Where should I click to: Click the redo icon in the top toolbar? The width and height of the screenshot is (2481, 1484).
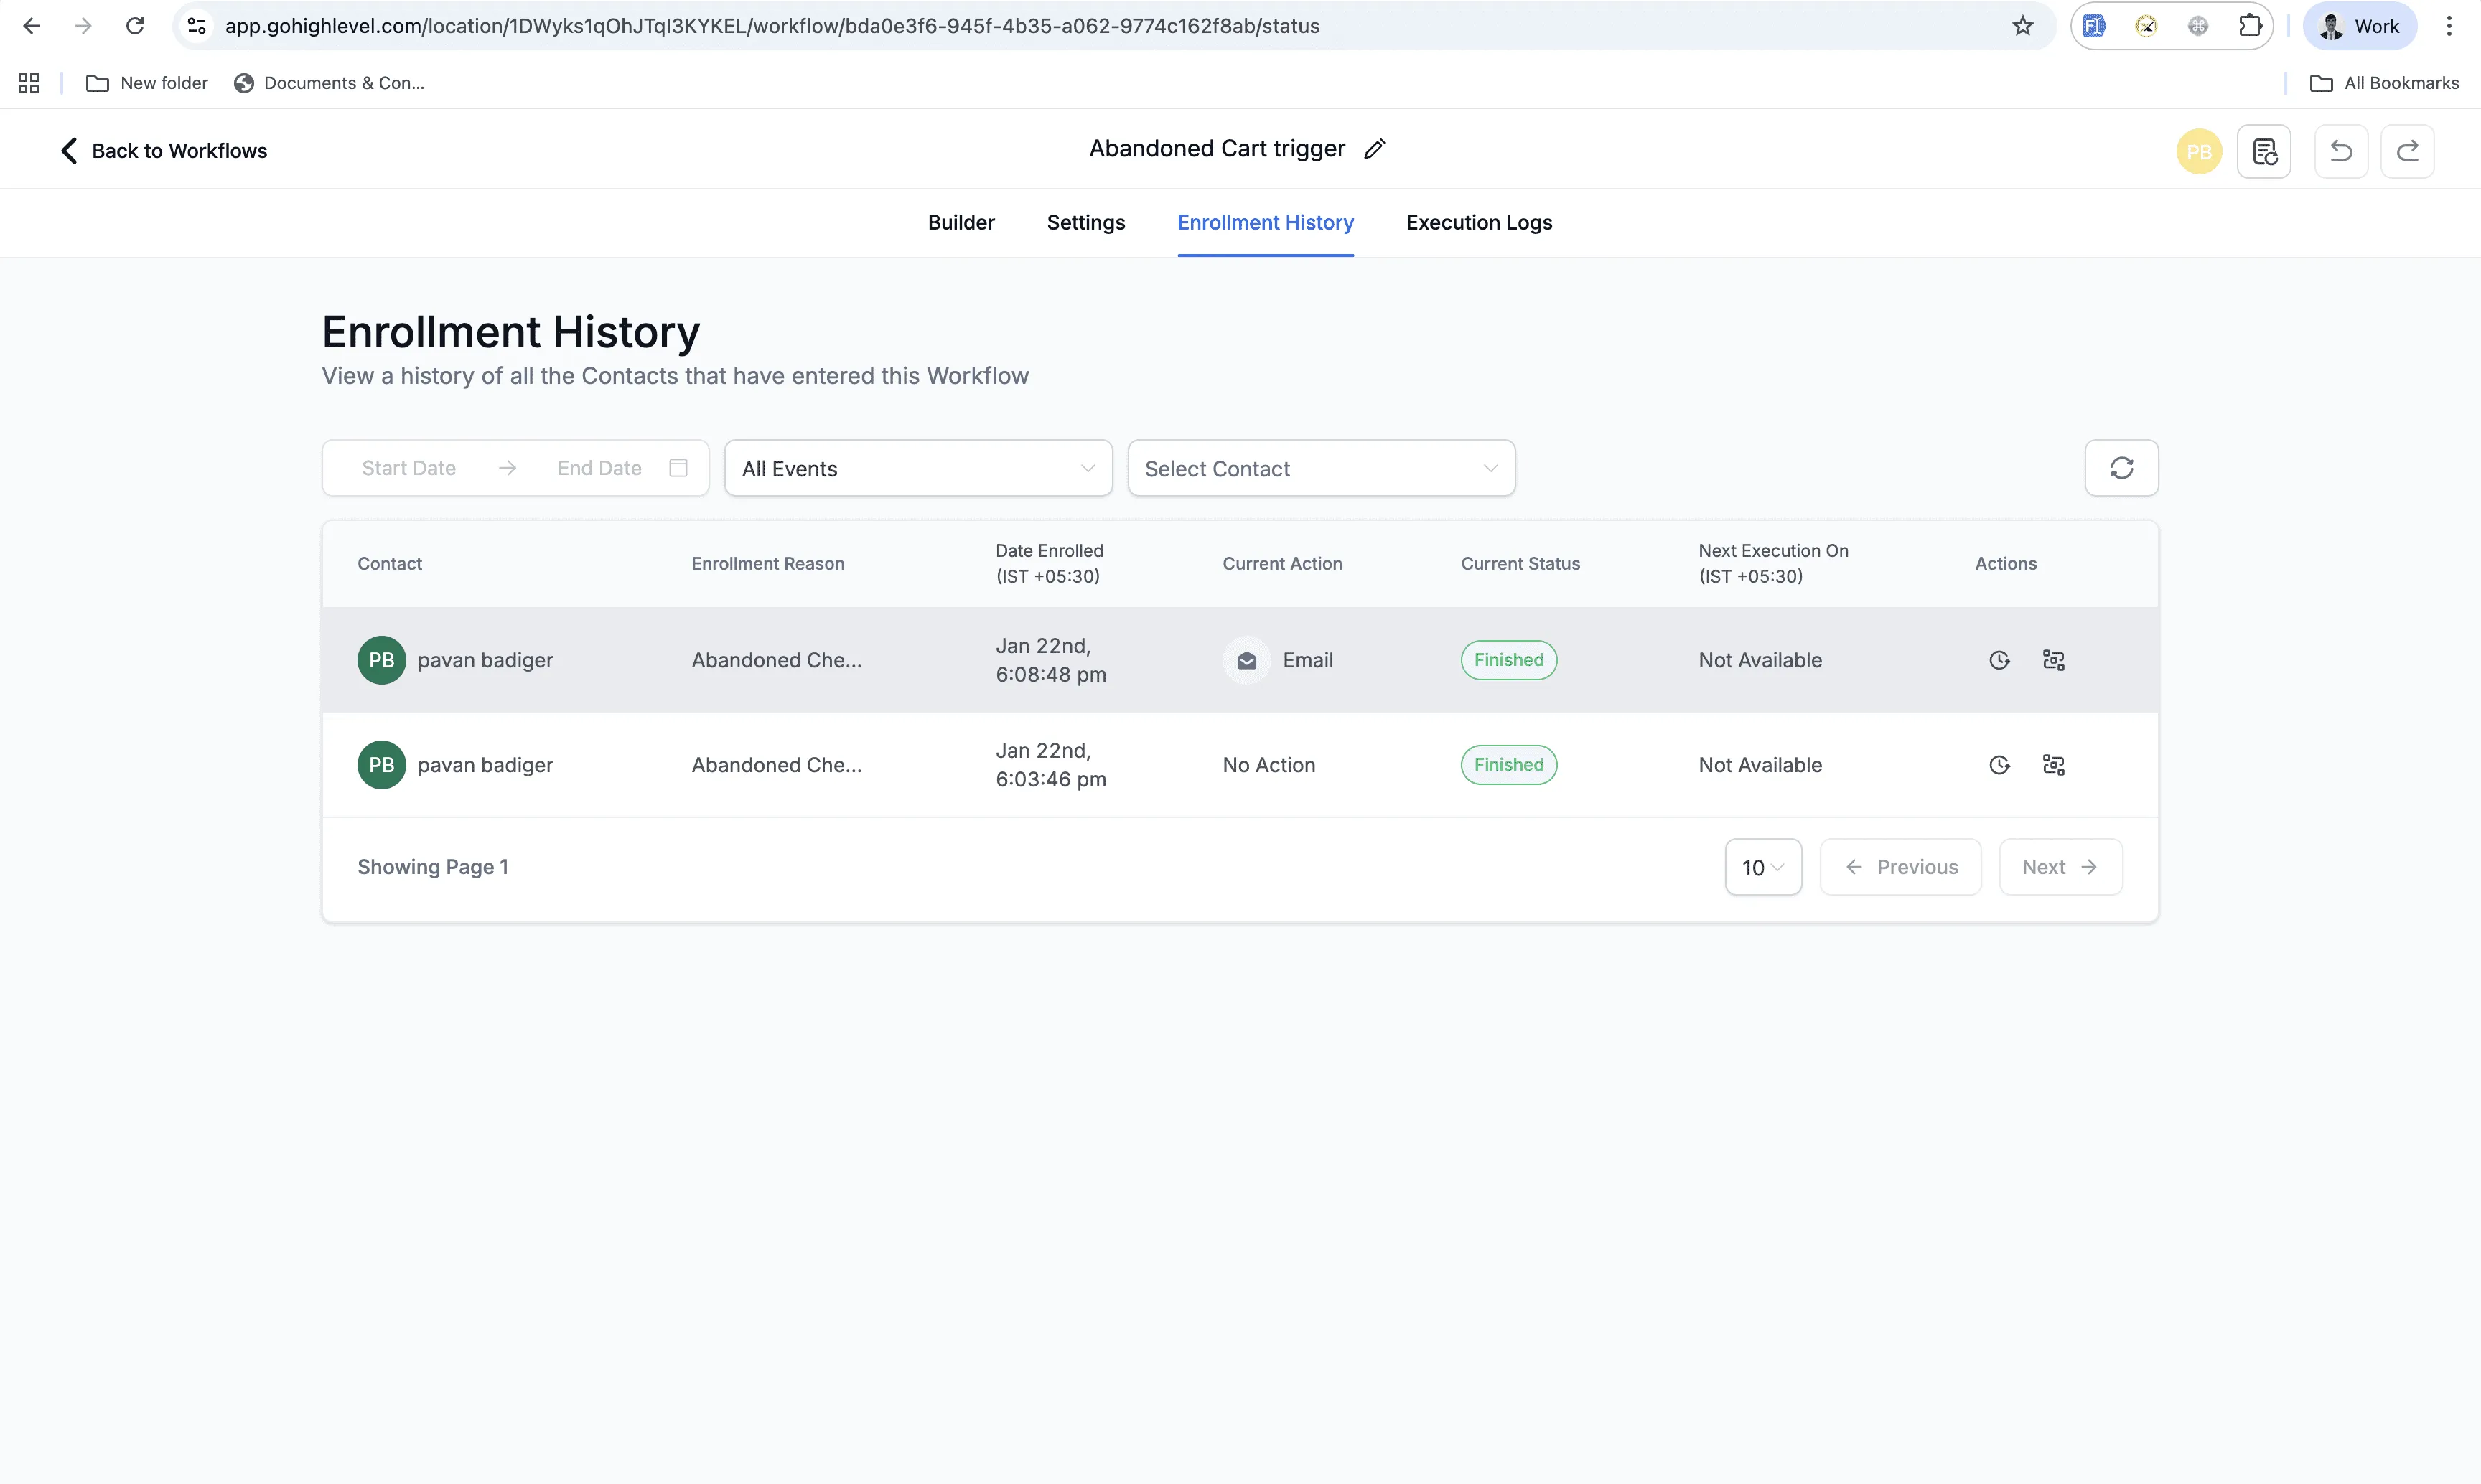point(2408,151)
